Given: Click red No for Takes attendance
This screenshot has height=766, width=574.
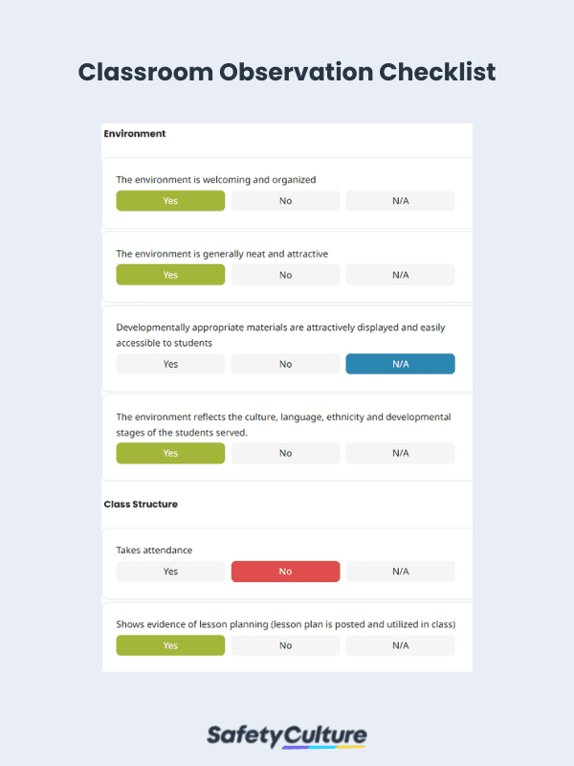Looking at the screenshot, I should [x=285, y=572].
